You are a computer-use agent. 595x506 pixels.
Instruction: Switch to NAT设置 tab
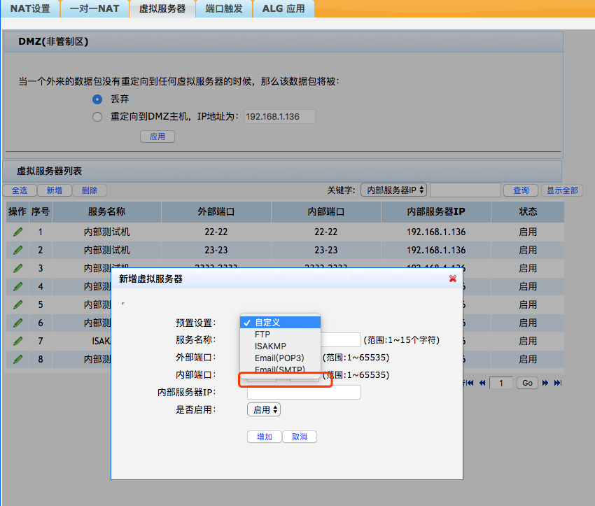tap(30, 8)
